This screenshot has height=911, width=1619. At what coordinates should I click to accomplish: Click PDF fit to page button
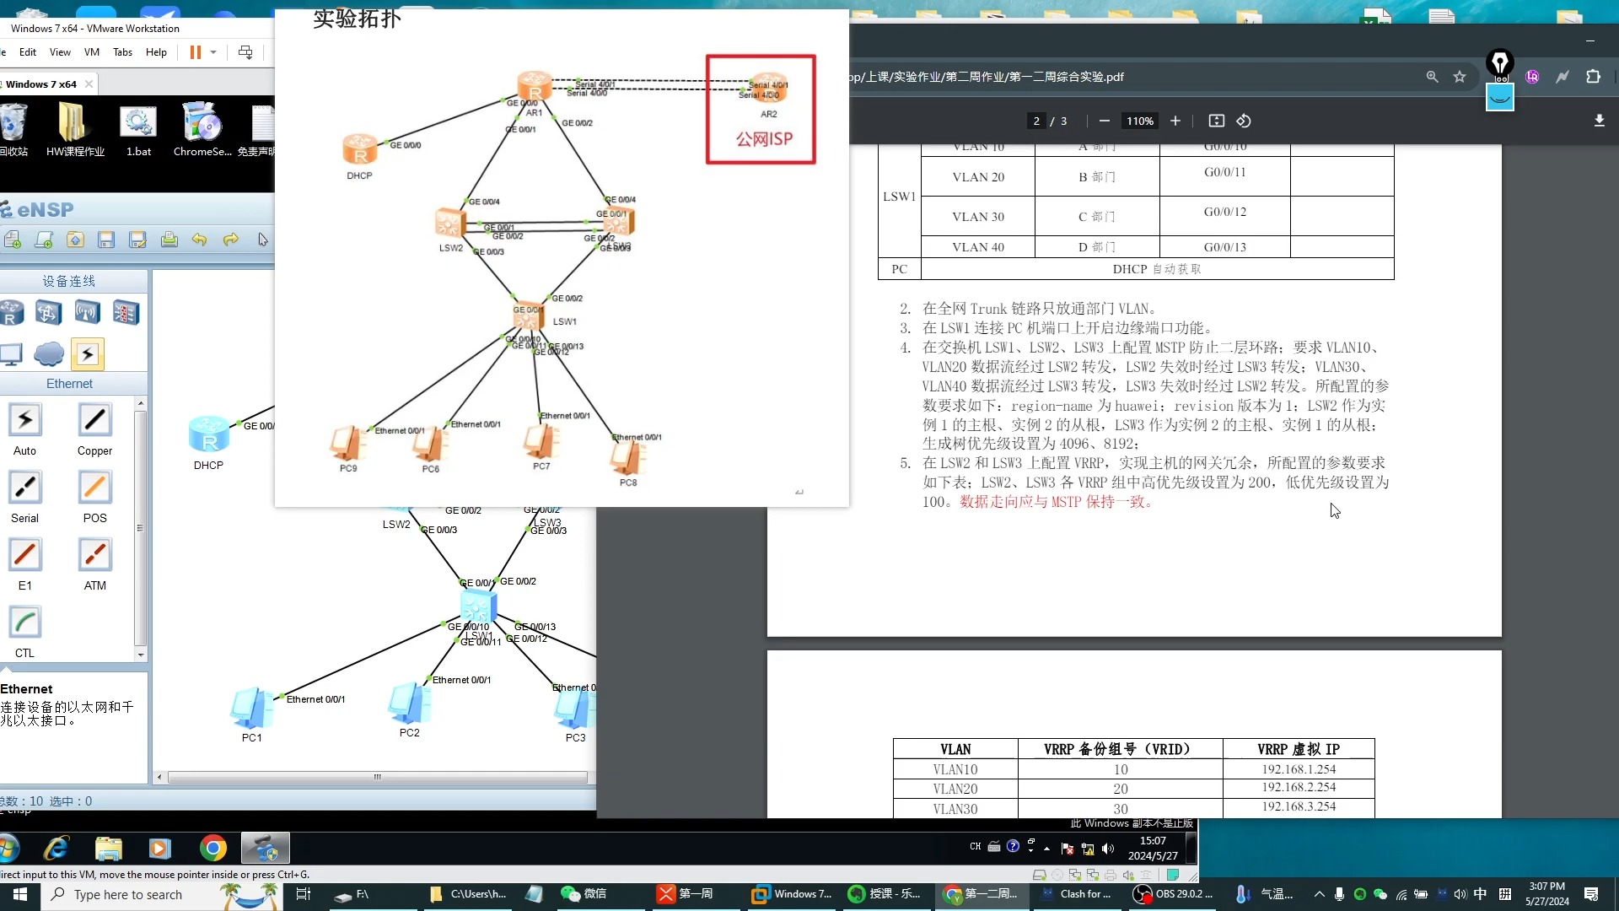click(1216, 121)
